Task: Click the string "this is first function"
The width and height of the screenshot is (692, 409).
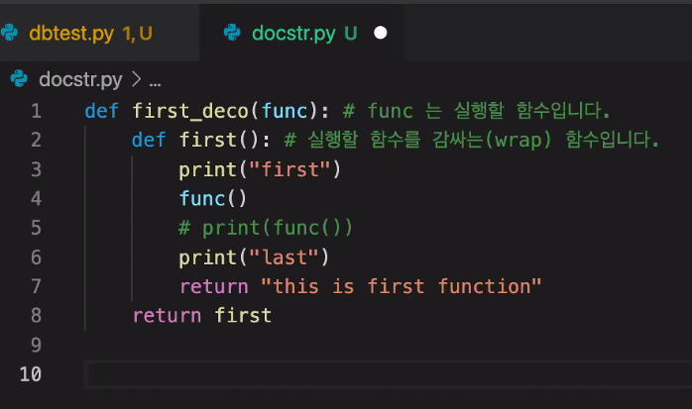Action: coord(401,286)
